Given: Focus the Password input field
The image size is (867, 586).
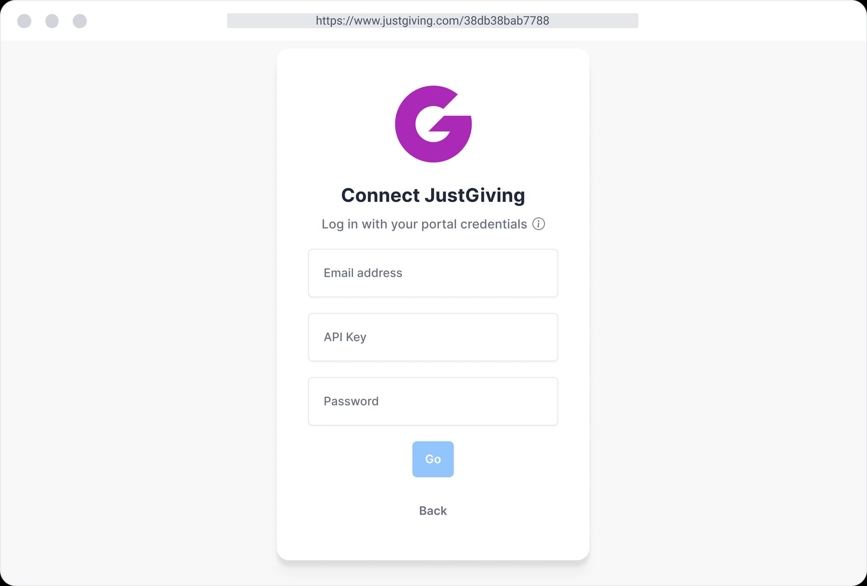Looking at the screenshot, I should 433,401.
